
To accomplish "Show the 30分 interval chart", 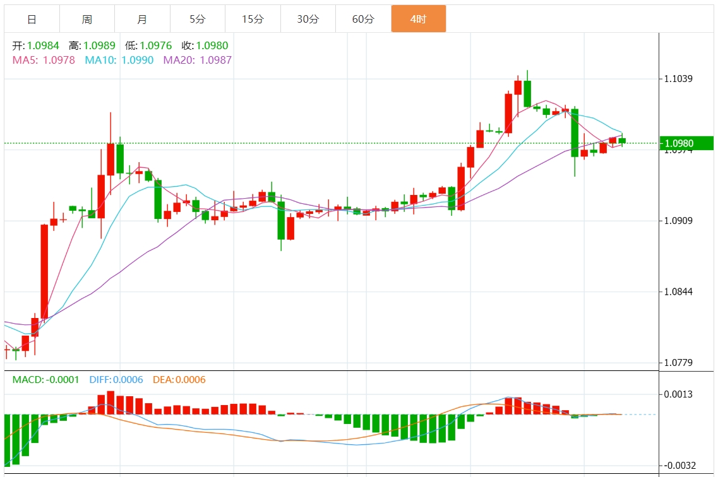I will (x=308, y=20).
